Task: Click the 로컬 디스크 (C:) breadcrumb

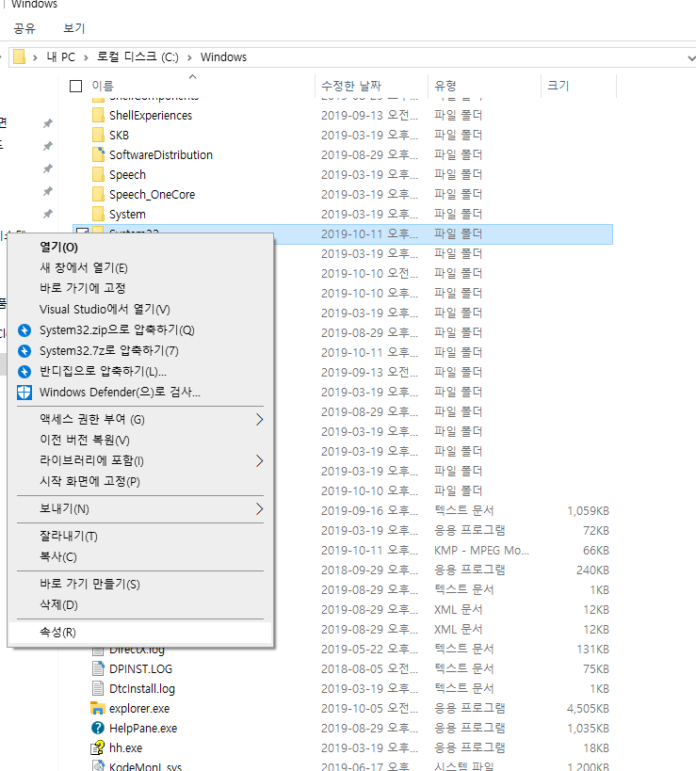Action: [x=138, y=57]
